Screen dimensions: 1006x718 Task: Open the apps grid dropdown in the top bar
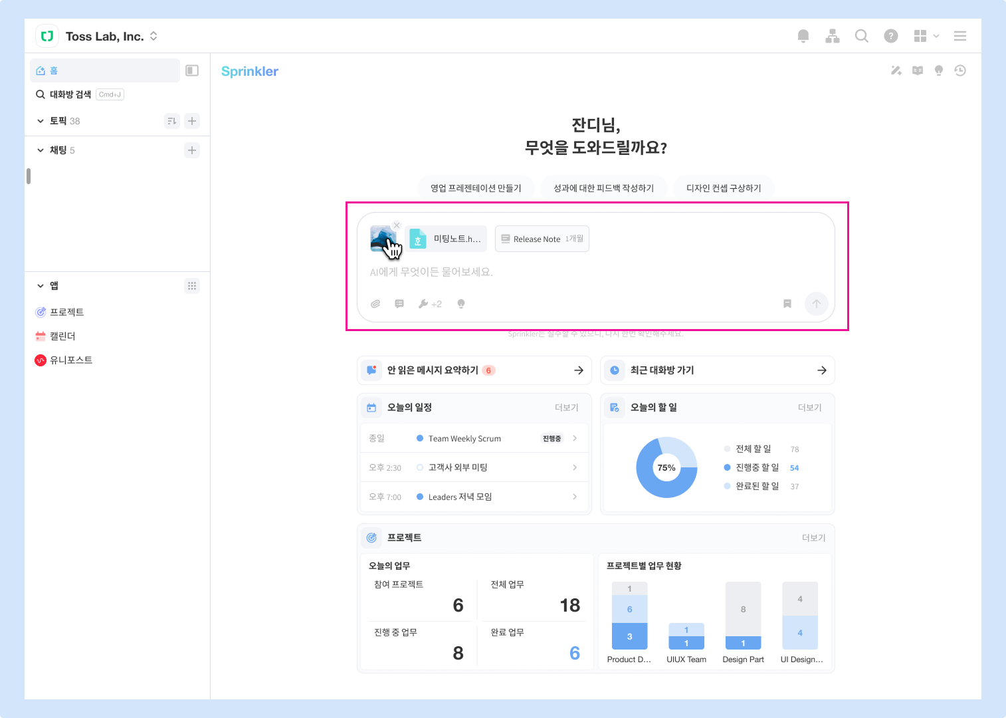point(926,36)
